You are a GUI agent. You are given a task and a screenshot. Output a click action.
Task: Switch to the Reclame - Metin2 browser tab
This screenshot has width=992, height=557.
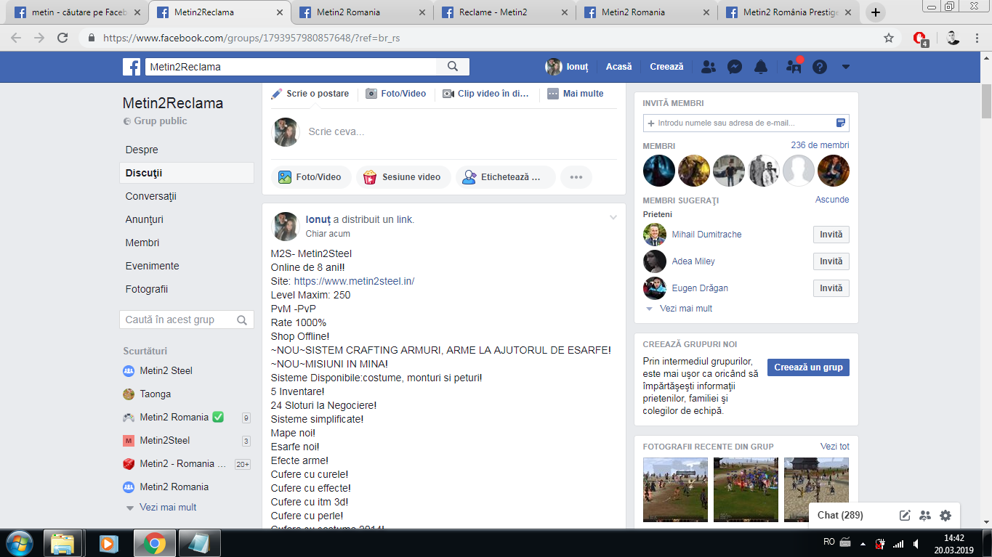tap(504, 12)
